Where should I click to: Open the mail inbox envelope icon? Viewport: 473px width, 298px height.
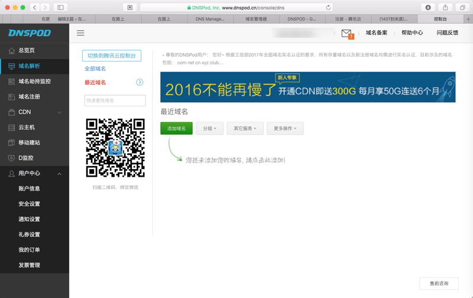click(x=346, y=33)
